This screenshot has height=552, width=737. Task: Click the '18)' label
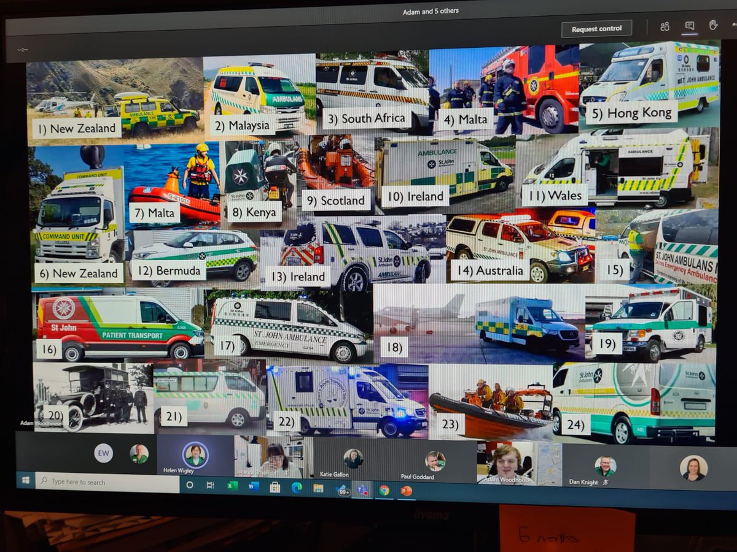tap(394, 348)
